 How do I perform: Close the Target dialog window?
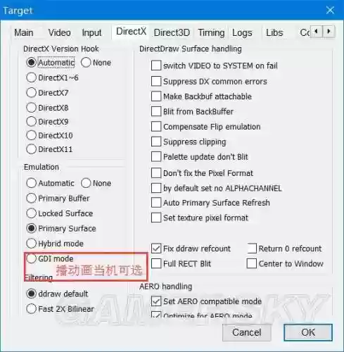pyautogui.click(x=330, y=11)
